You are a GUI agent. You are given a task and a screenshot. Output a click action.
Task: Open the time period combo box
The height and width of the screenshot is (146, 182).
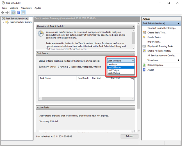click(121, 61)
